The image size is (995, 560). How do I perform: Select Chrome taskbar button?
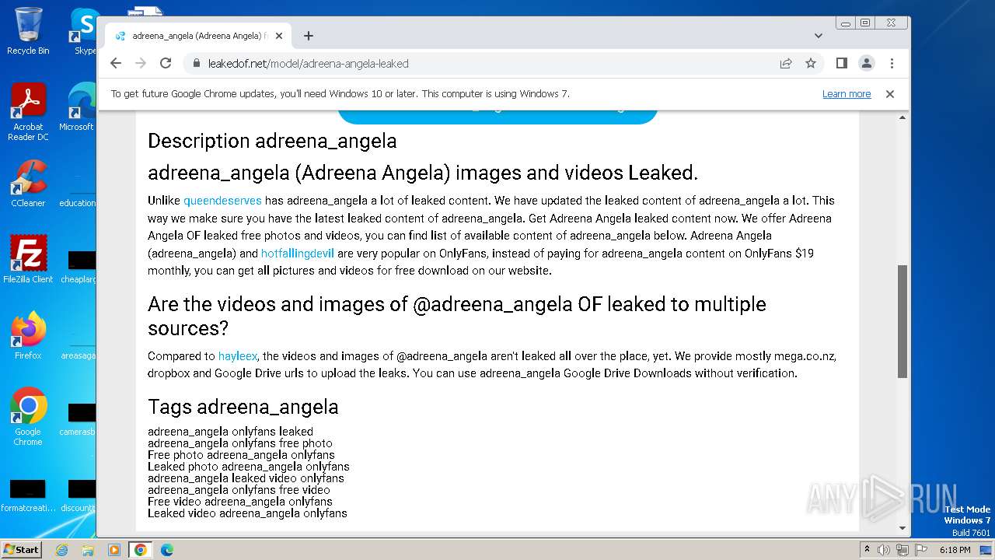[141, 550]
